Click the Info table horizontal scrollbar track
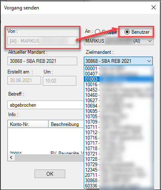The image size is (161, 190). (49, 157)
